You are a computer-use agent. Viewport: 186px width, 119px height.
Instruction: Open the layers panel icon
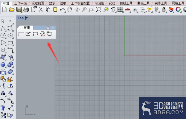(171, 9)
